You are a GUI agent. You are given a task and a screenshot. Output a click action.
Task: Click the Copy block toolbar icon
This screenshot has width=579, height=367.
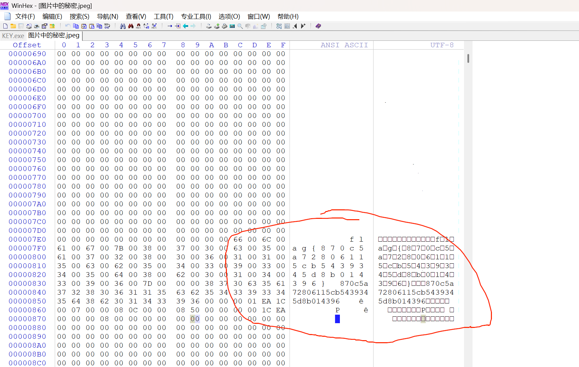coord(76,26)
